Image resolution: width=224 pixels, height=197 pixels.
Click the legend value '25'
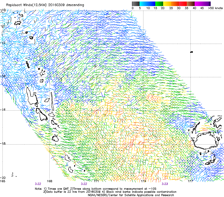pos(171,8)
